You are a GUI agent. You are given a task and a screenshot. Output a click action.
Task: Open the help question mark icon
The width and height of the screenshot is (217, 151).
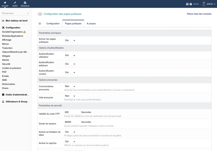191,4
